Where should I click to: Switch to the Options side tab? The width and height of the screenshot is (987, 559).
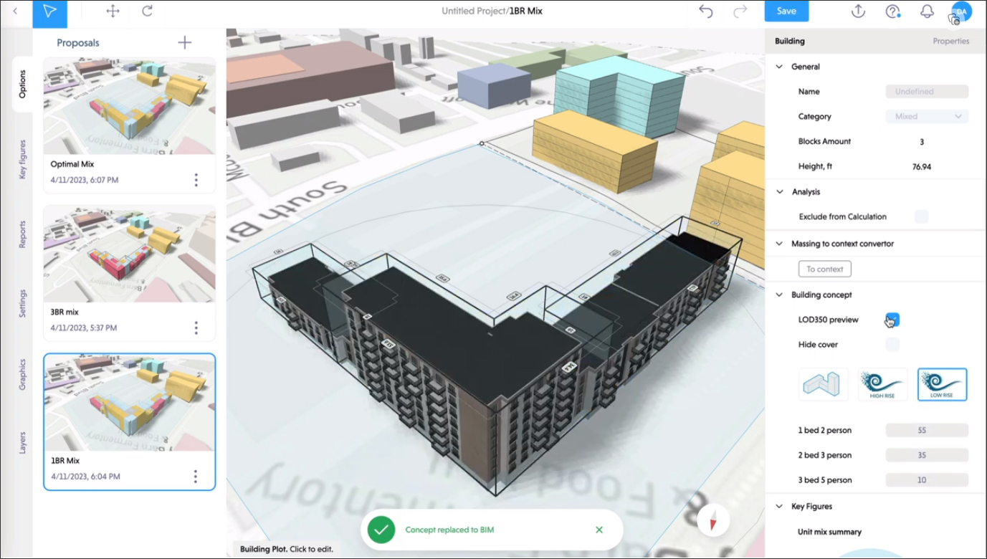click(x=22, y=84)
